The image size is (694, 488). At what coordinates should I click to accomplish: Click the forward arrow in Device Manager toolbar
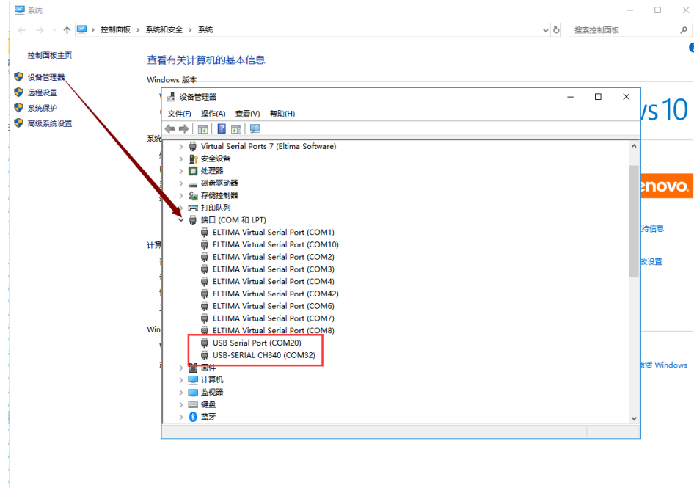click(183, 129)
